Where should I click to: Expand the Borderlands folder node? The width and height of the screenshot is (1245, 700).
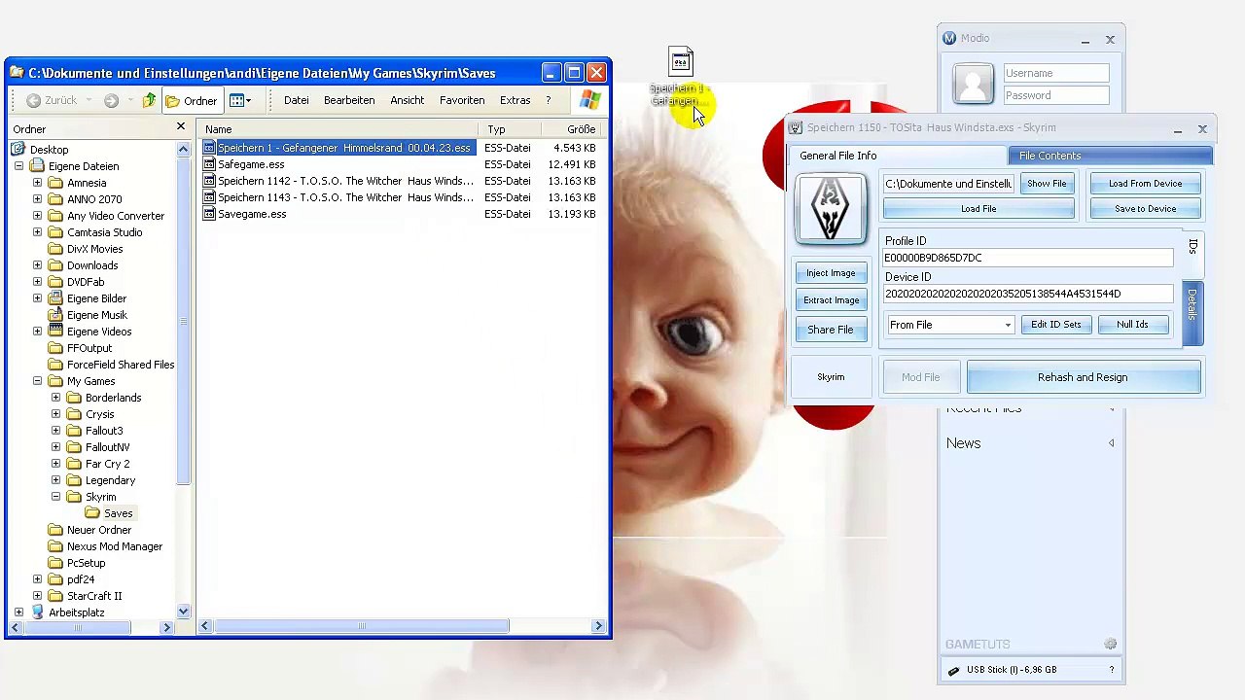pos(55,398)
